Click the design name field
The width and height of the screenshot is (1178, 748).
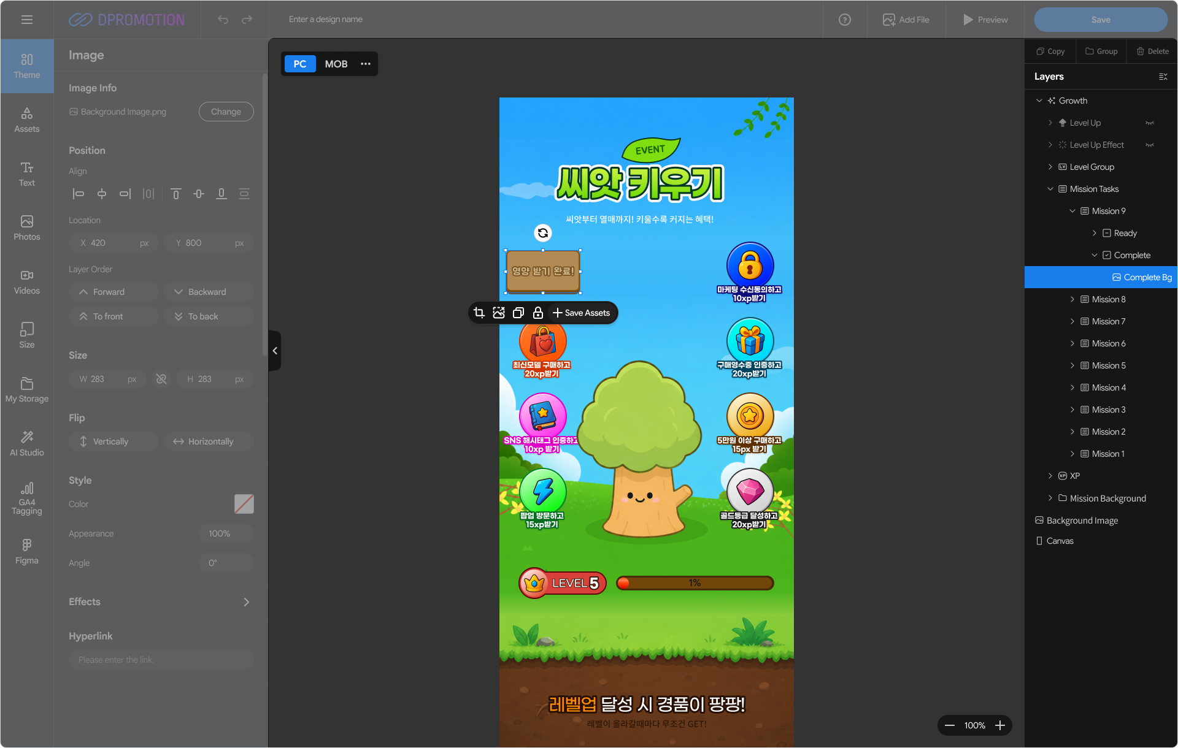point(325,20)
